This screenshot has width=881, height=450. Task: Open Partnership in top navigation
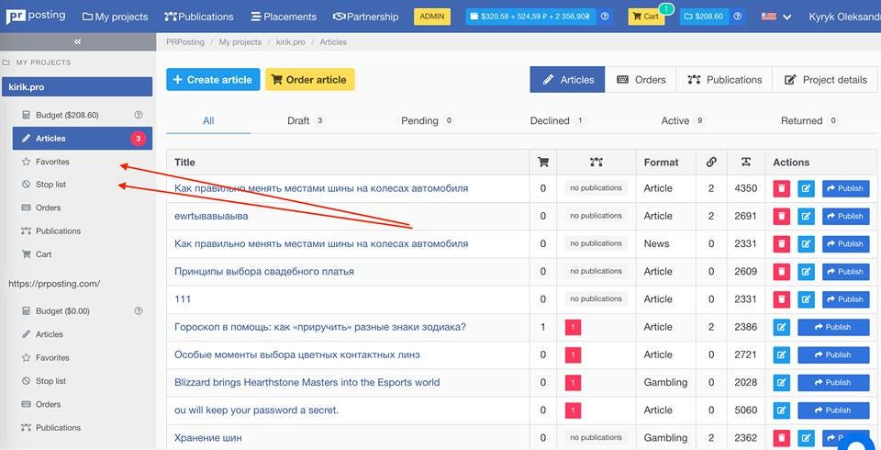point(366,17)
